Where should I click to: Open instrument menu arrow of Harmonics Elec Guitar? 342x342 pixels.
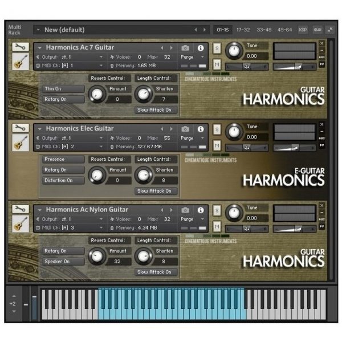coord(39,129)
